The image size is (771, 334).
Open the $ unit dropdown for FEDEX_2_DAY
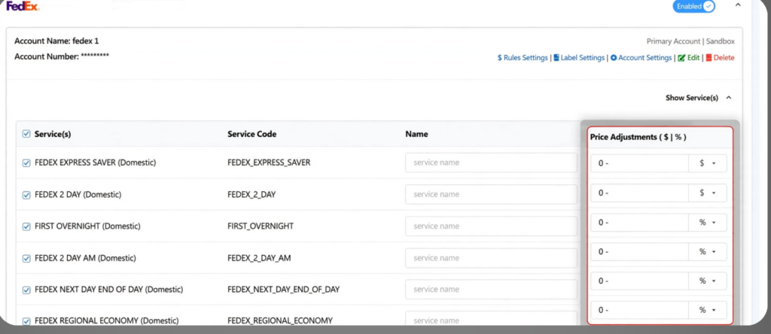pos(708,193)
